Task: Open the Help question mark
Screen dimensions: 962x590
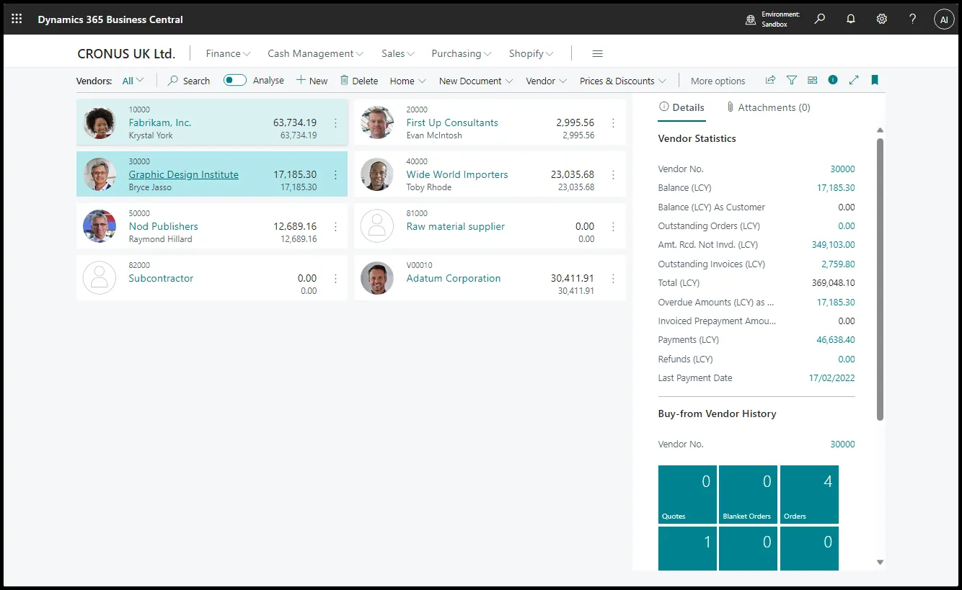Action: click(x=913, y=19)
